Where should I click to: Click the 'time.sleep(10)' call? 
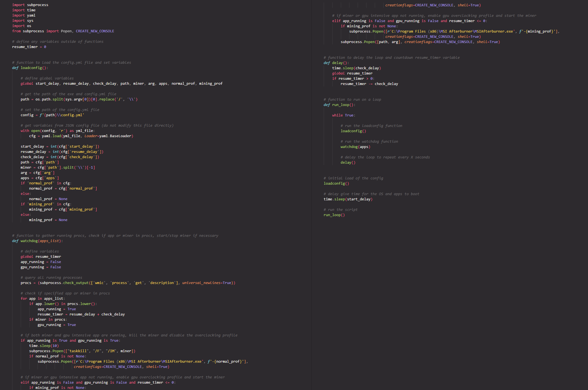44,346
